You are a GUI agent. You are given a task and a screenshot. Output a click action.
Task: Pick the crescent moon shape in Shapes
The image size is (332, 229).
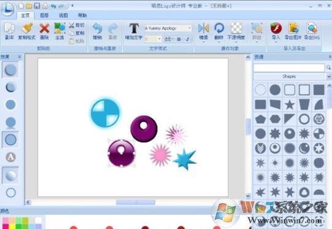pyautogui.click(x=304, y=149)
